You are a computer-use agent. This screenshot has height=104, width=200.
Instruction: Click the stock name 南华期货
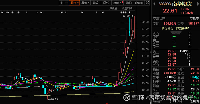point(182,4)
